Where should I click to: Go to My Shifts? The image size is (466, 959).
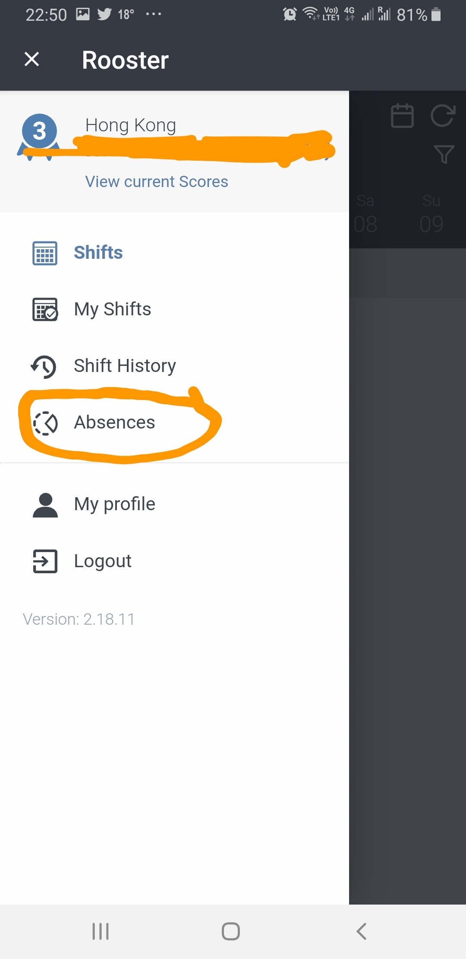174,309
